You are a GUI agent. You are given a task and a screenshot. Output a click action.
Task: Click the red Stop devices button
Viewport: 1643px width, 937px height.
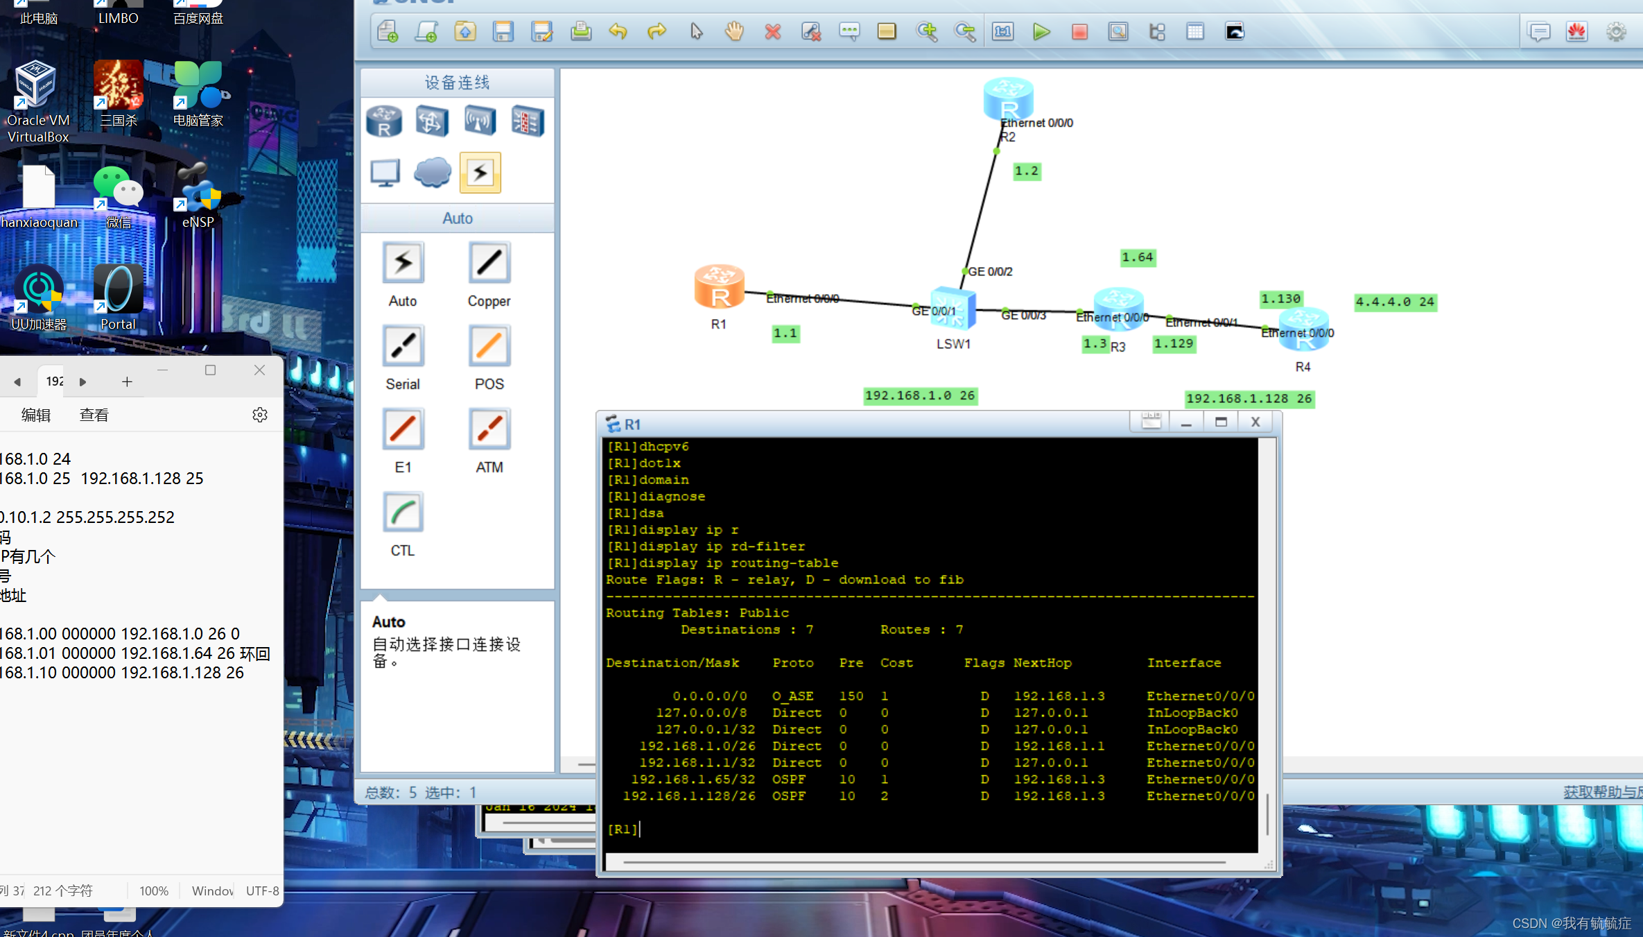pos(1079,32)
